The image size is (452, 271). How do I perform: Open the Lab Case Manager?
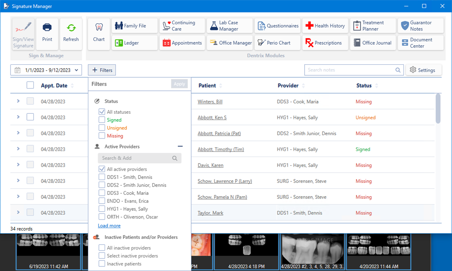click(x=230, y=26)
